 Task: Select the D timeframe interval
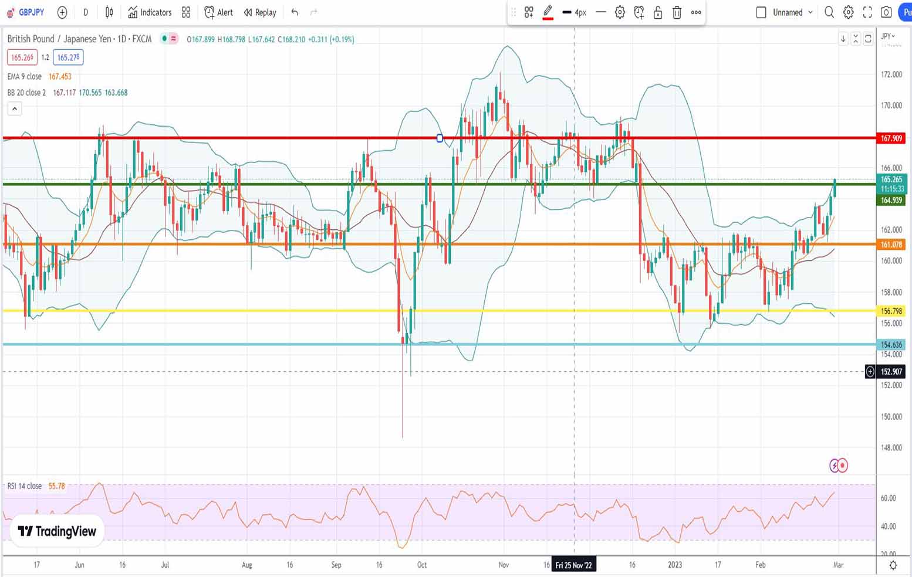pos(86,12)
